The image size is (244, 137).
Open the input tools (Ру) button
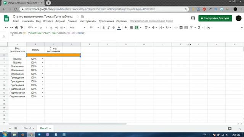(x=209, y=28)
